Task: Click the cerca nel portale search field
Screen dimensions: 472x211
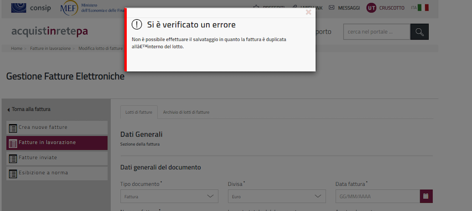Action: click(376, 32)
